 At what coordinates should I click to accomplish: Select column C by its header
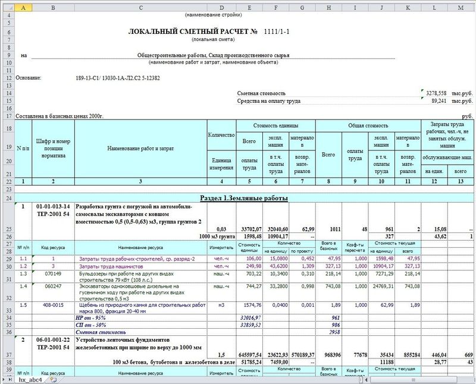click(x=141, y=8)
